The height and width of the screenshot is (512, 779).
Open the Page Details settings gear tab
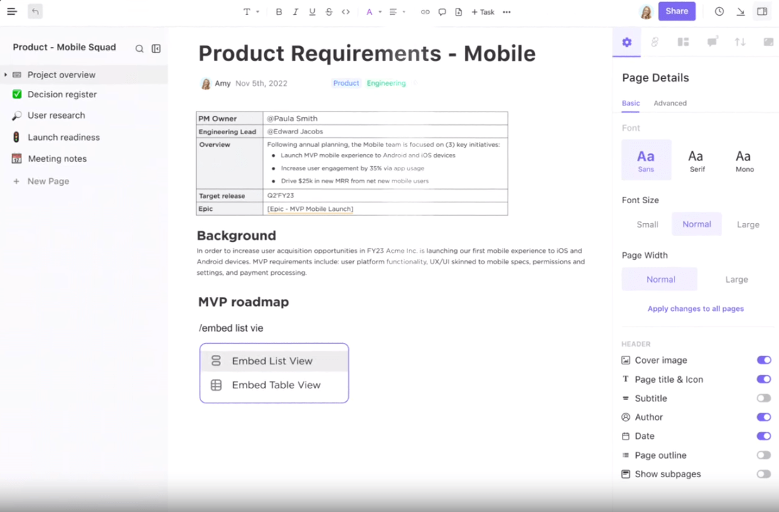626,42
